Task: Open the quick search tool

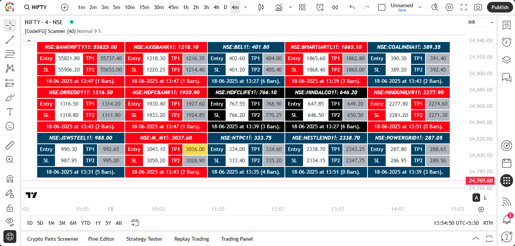Action: [435, 7]
